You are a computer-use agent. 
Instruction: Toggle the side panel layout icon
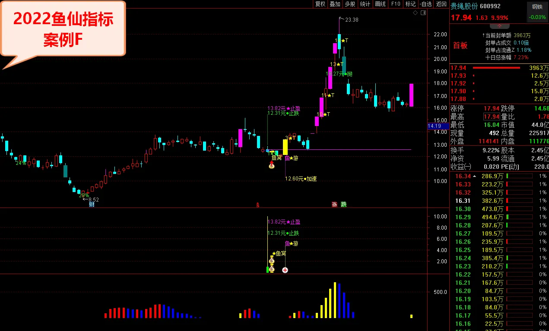(424, 13)
